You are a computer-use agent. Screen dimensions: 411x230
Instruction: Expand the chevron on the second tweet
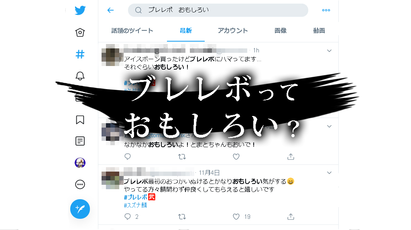(329, 126)
